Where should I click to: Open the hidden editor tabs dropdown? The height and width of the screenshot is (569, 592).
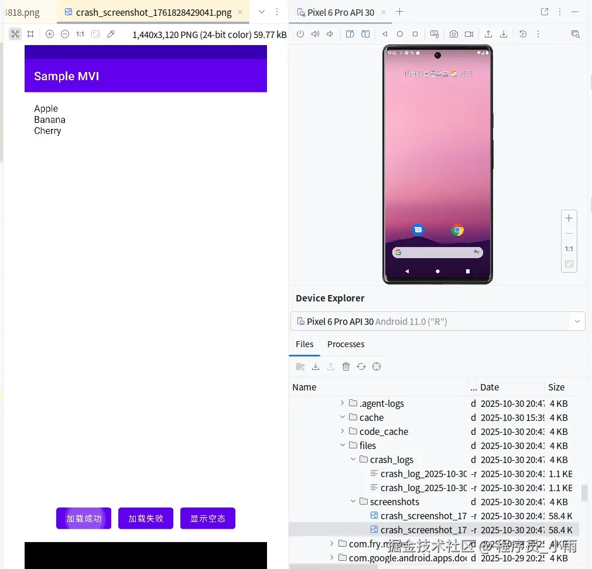[261, 12]
